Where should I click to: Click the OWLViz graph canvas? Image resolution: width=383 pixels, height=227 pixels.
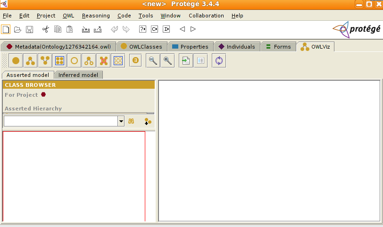[x=269, y=151]
